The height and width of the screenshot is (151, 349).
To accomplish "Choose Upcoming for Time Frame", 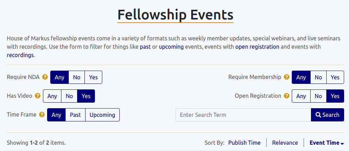I will (x=102, y=115).
